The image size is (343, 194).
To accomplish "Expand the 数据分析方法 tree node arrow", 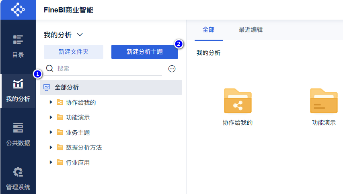I will point(51,148).
